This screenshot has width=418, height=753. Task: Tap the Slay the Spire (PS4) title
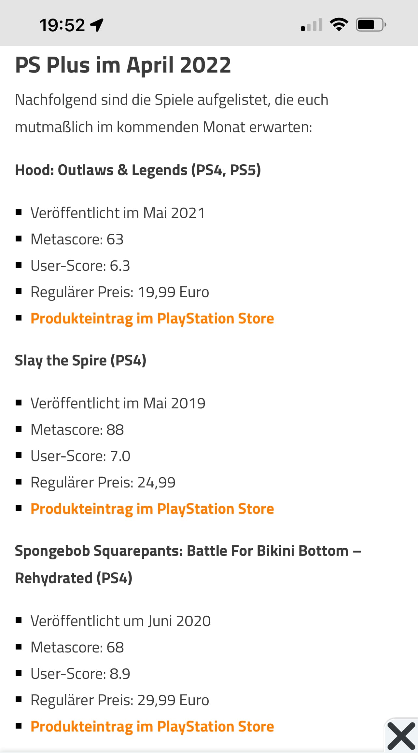(81, 361)
